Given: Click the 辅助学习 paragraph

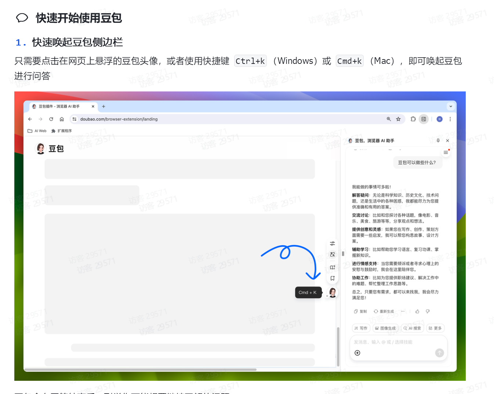Looking at the screenshot, I should coord(395,252).
